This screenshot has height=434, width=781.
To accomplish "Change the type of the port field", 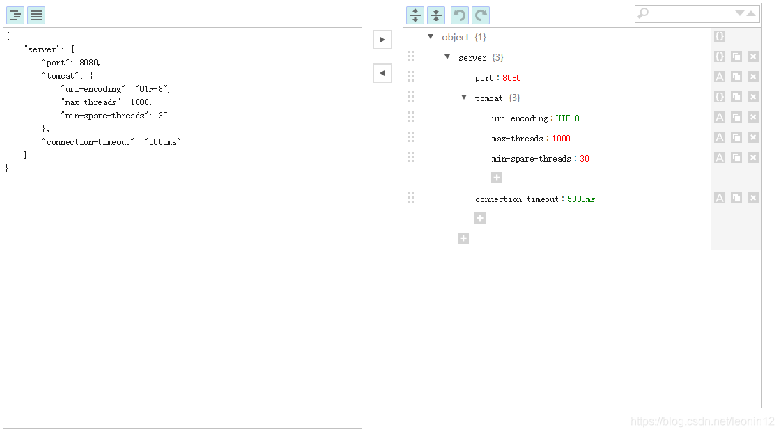I will 720,77.
